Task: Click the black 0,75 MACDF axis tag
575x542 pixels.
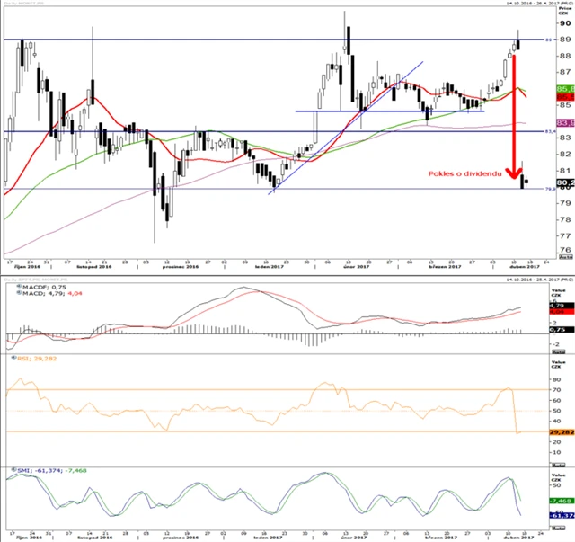Action: pos(562,330)
